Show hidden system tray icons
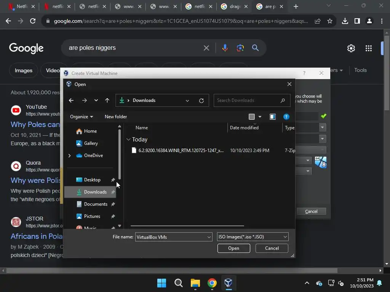This screenshot has width=390, height=292. click(x=307, y=283)
